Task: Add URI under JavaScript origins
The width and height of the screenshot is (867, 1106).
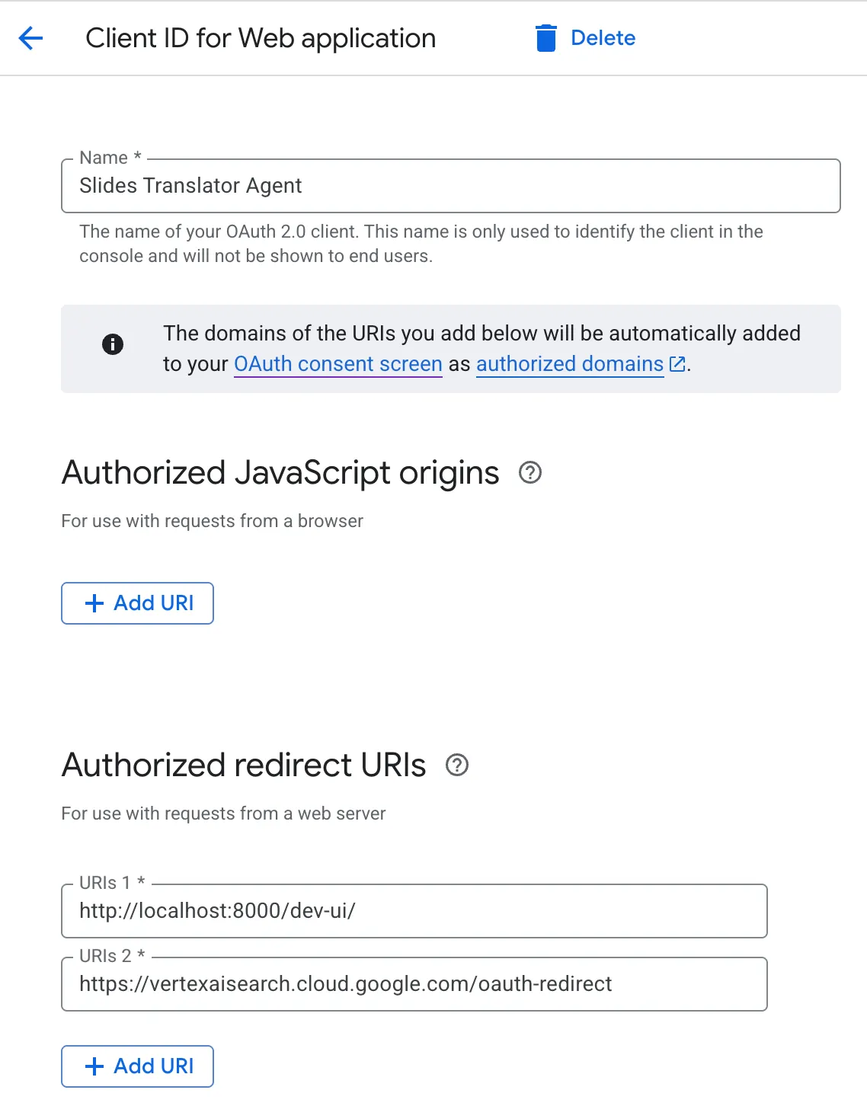Action: [x=137, y=603]
